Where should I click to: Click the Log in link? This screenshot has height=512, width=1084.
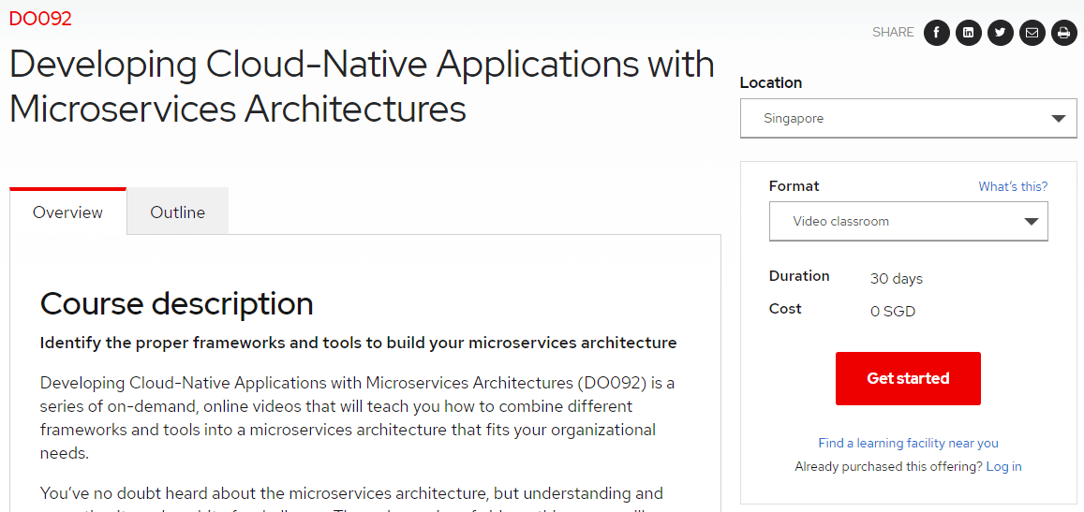1003,466
